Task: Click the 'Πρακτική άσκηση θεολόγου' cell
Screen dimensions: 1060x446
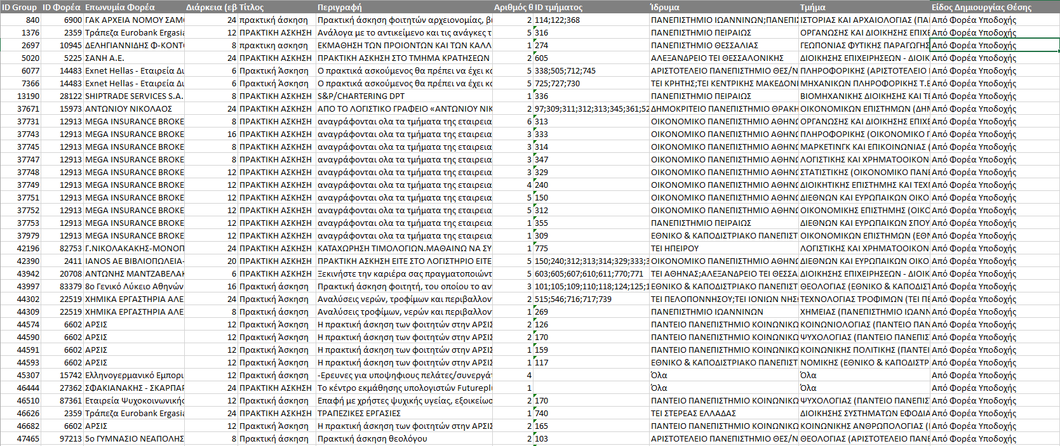Action: click(x=404, y=438)
